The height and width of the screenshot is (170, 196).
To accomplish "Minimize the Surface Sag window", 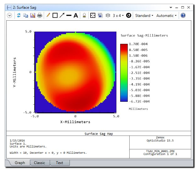I will [x=176, y=8].
